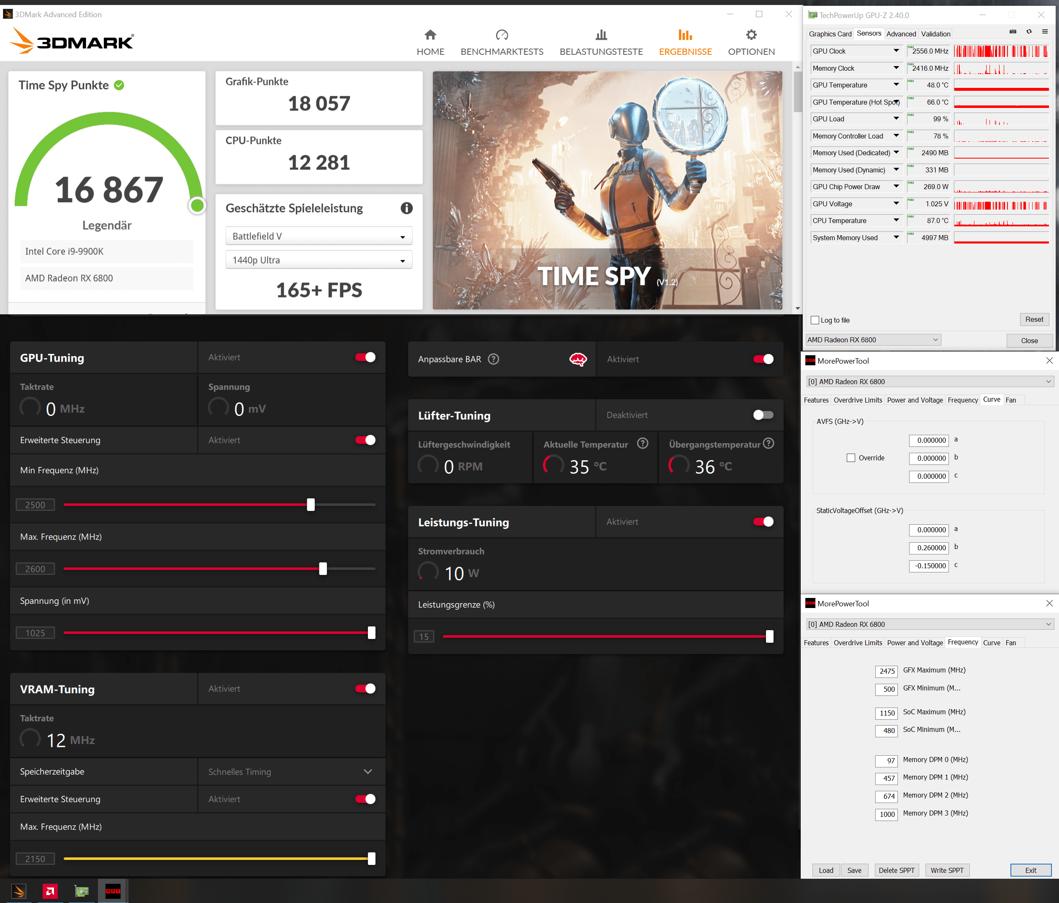This screenshot has height=903, width=1059.
Task: Click the GPU-Z screenshot camera icon
Action: [x=1013, y=32]
